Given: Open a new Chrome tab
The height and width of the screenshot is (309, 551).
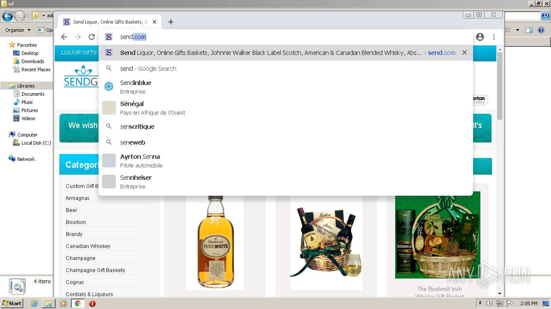Looking at the screenshot, I should tap(171, 22).
